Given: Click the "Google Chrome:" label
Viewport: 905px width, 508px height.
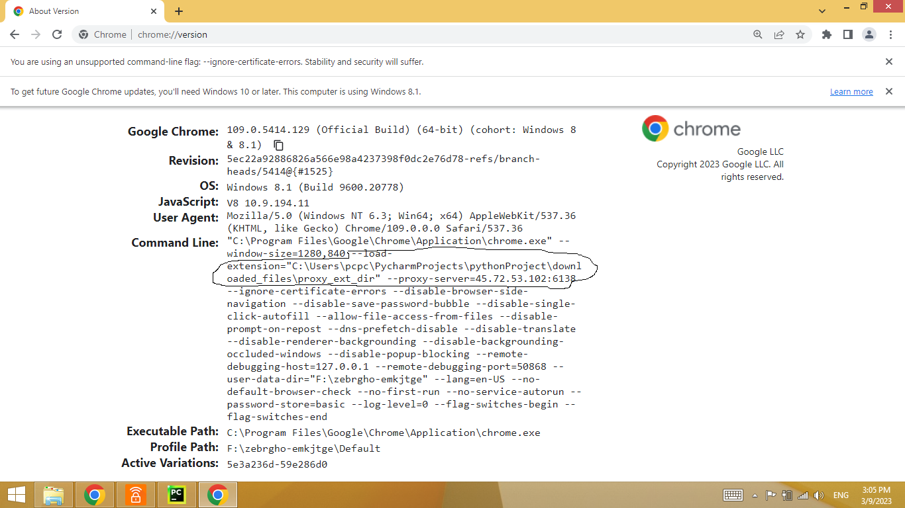Looking at the screenshot, I should (173, 132).
